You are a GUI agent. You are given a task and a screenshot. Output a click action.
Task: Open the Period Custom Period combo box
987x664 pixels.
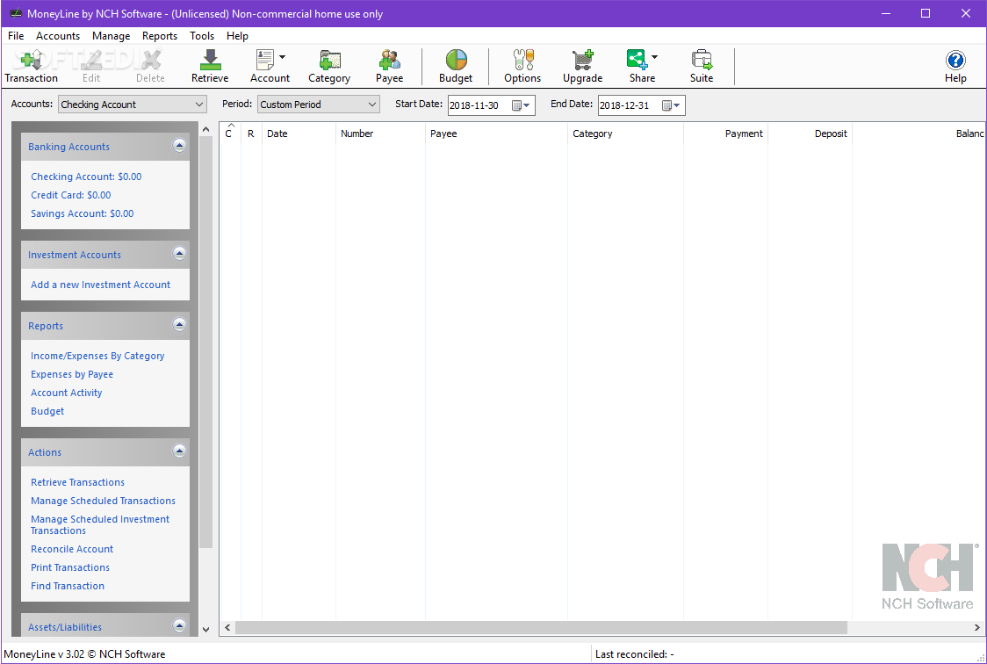[319, 105]
